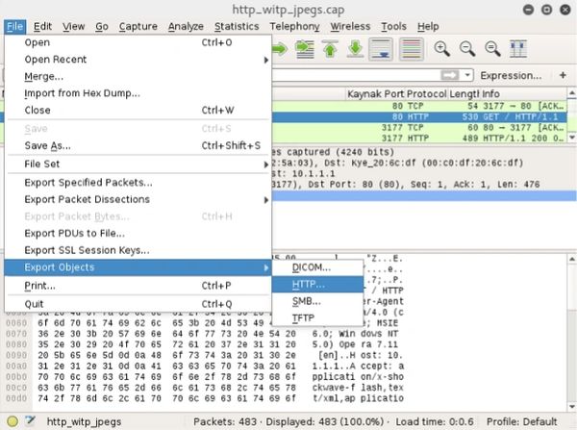Image resolution: width=577 pixels, height=430 pixels.
Task: Choose Open from the File menu
Action: pyautogui.click(x=138, y=42)
